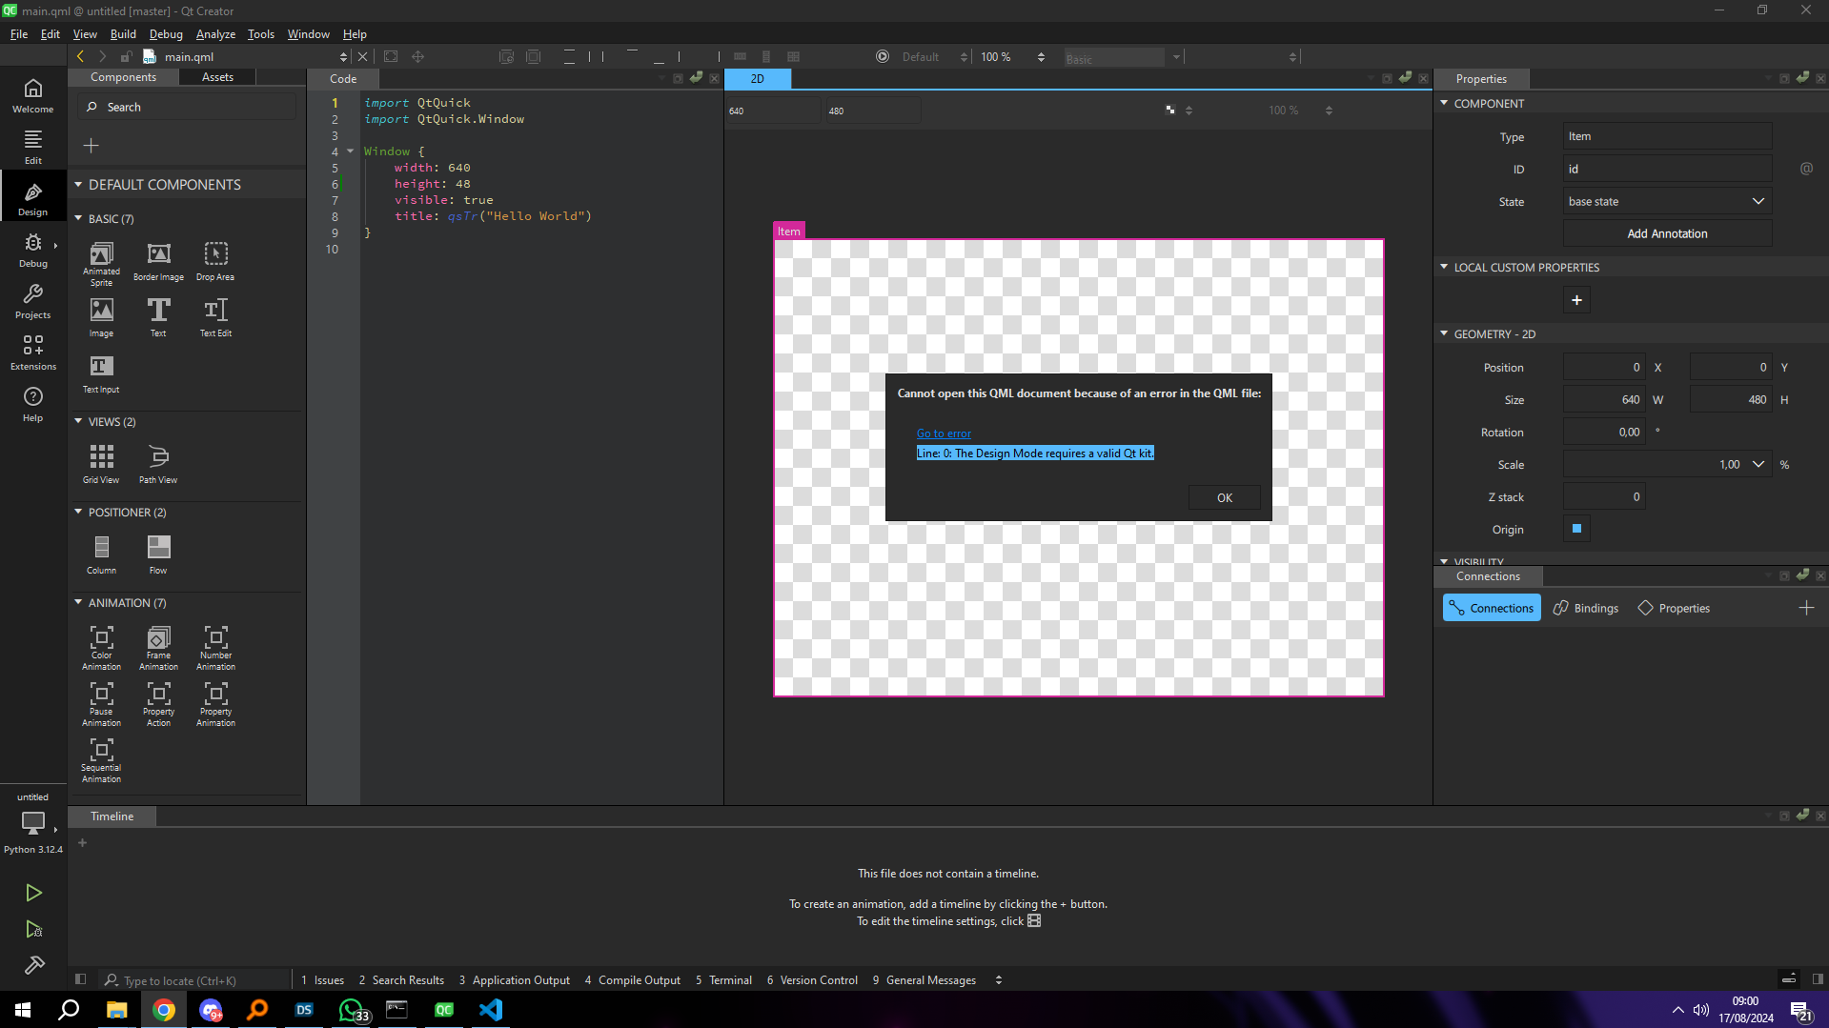Start debugging with the debug-run button

click(33, 929)
